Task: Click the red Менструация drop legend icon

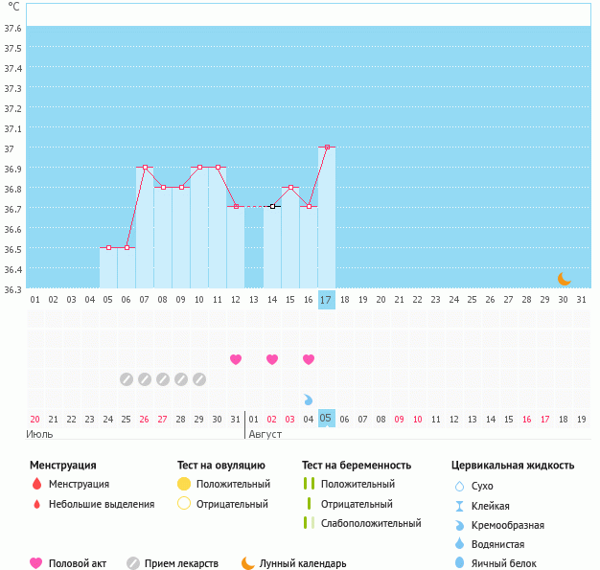Action: tap(36, 485)
